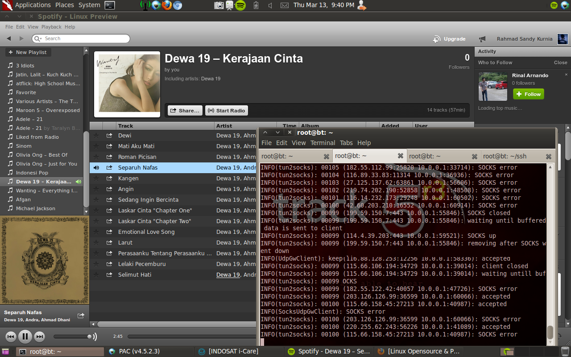The height and width of the screenshot is (357, 571).
Task: Share the track Dewi
Action: (x=109, y=136)
